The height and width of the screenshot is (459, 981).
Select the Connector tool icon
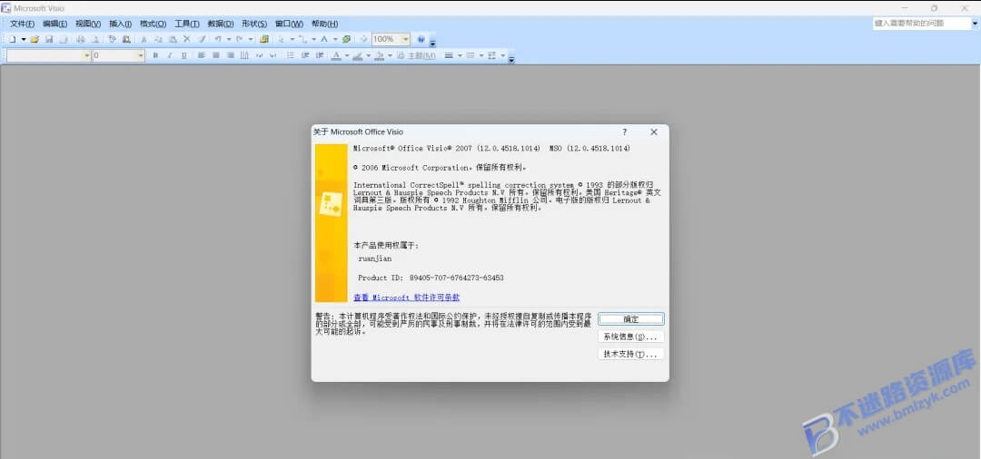pyautogui.click(x=302, y=39)
